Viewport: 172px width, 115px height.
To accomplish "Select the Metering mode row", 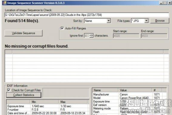I will [x=129, y=108].
